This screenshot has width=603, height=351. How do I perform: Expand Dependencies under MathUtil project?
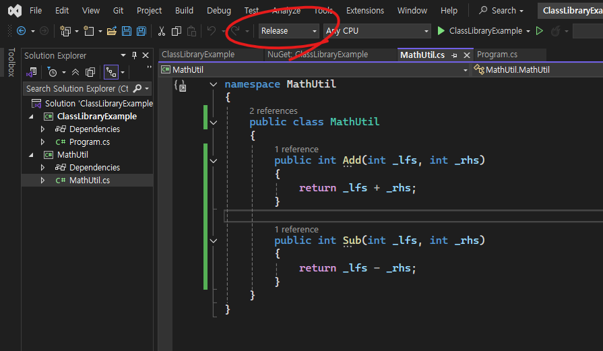pos(42,168)
